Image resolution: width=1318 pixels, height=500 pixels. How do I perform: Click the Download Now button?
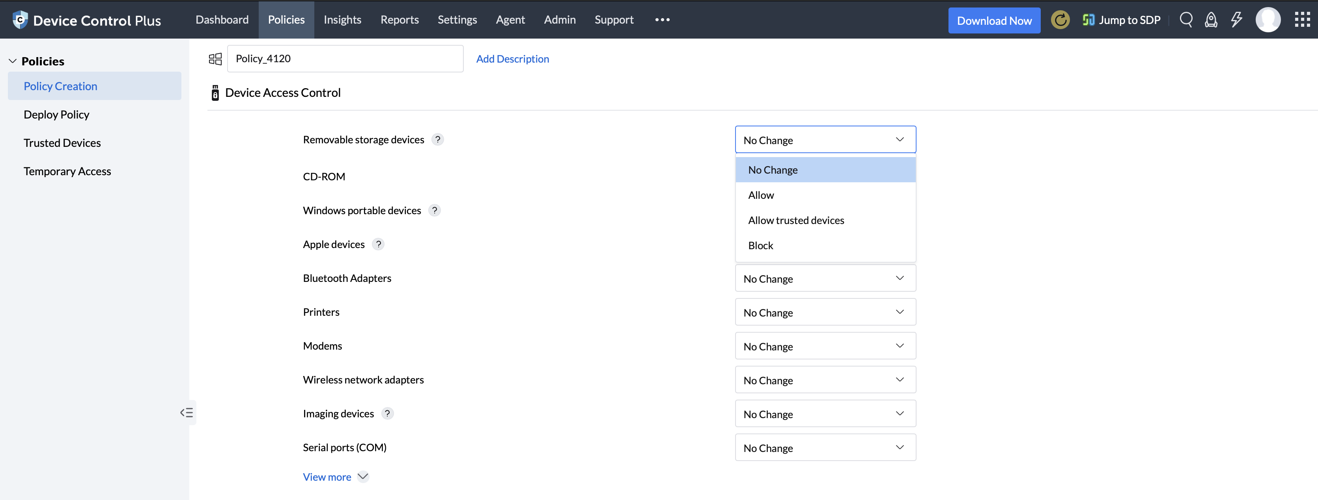[993, 20]
